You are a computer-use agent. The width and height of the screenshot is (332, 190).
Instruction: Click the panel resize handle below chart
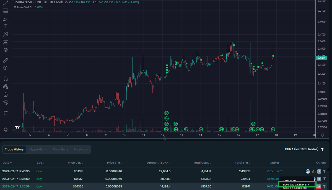[x=165, y=138]
